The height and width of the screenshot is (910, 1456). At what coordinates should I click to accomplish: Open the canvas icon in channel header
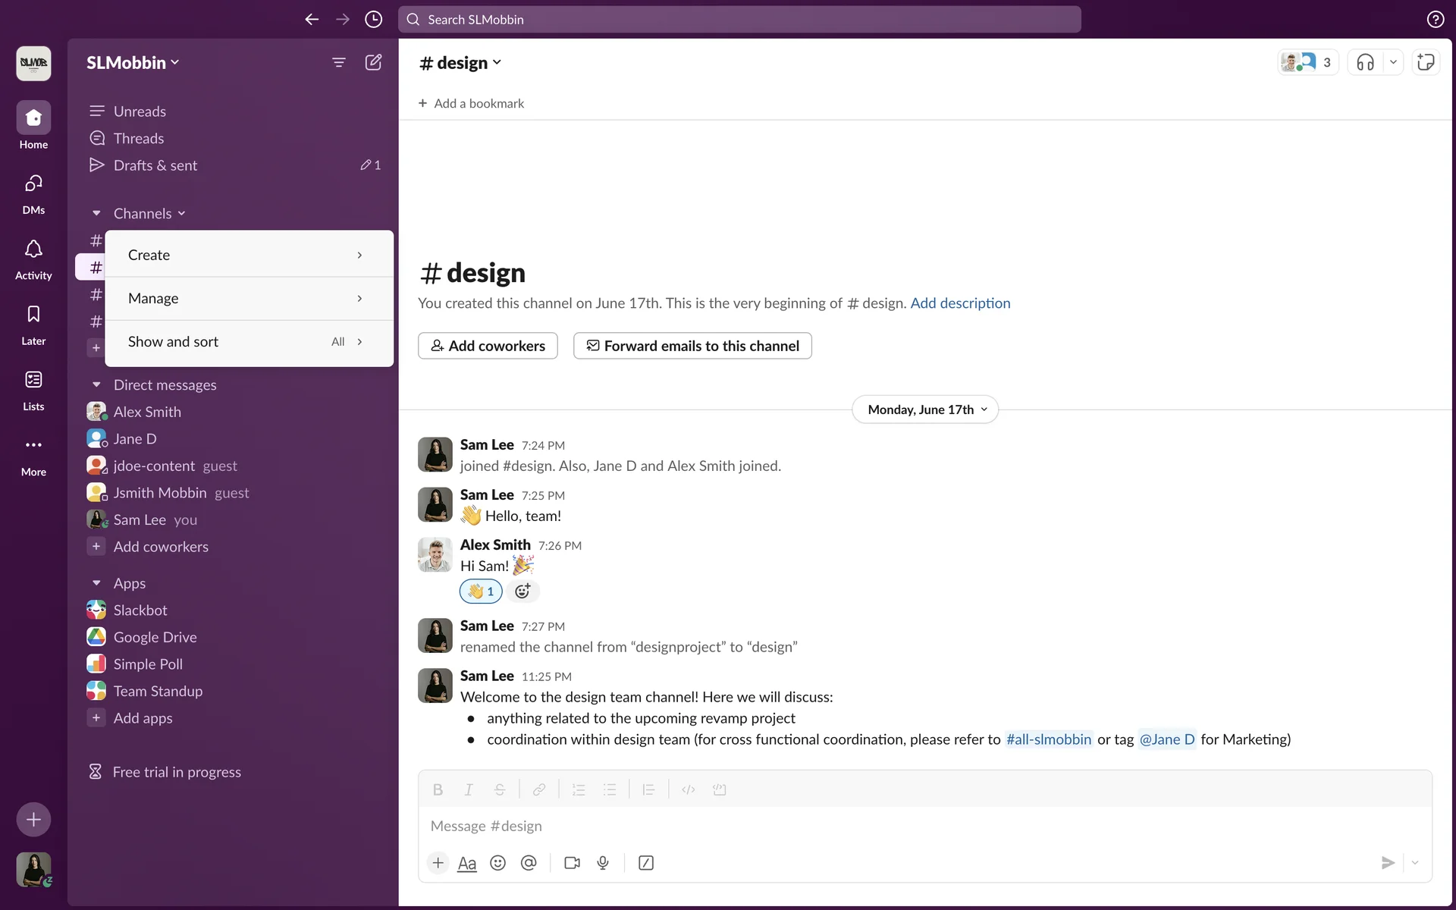[1426, 62]
